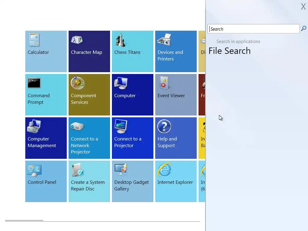Click the Search in applications text
The width and height of the screenshot is (308, 231).
pyautogui.click(x=238, y=42)
